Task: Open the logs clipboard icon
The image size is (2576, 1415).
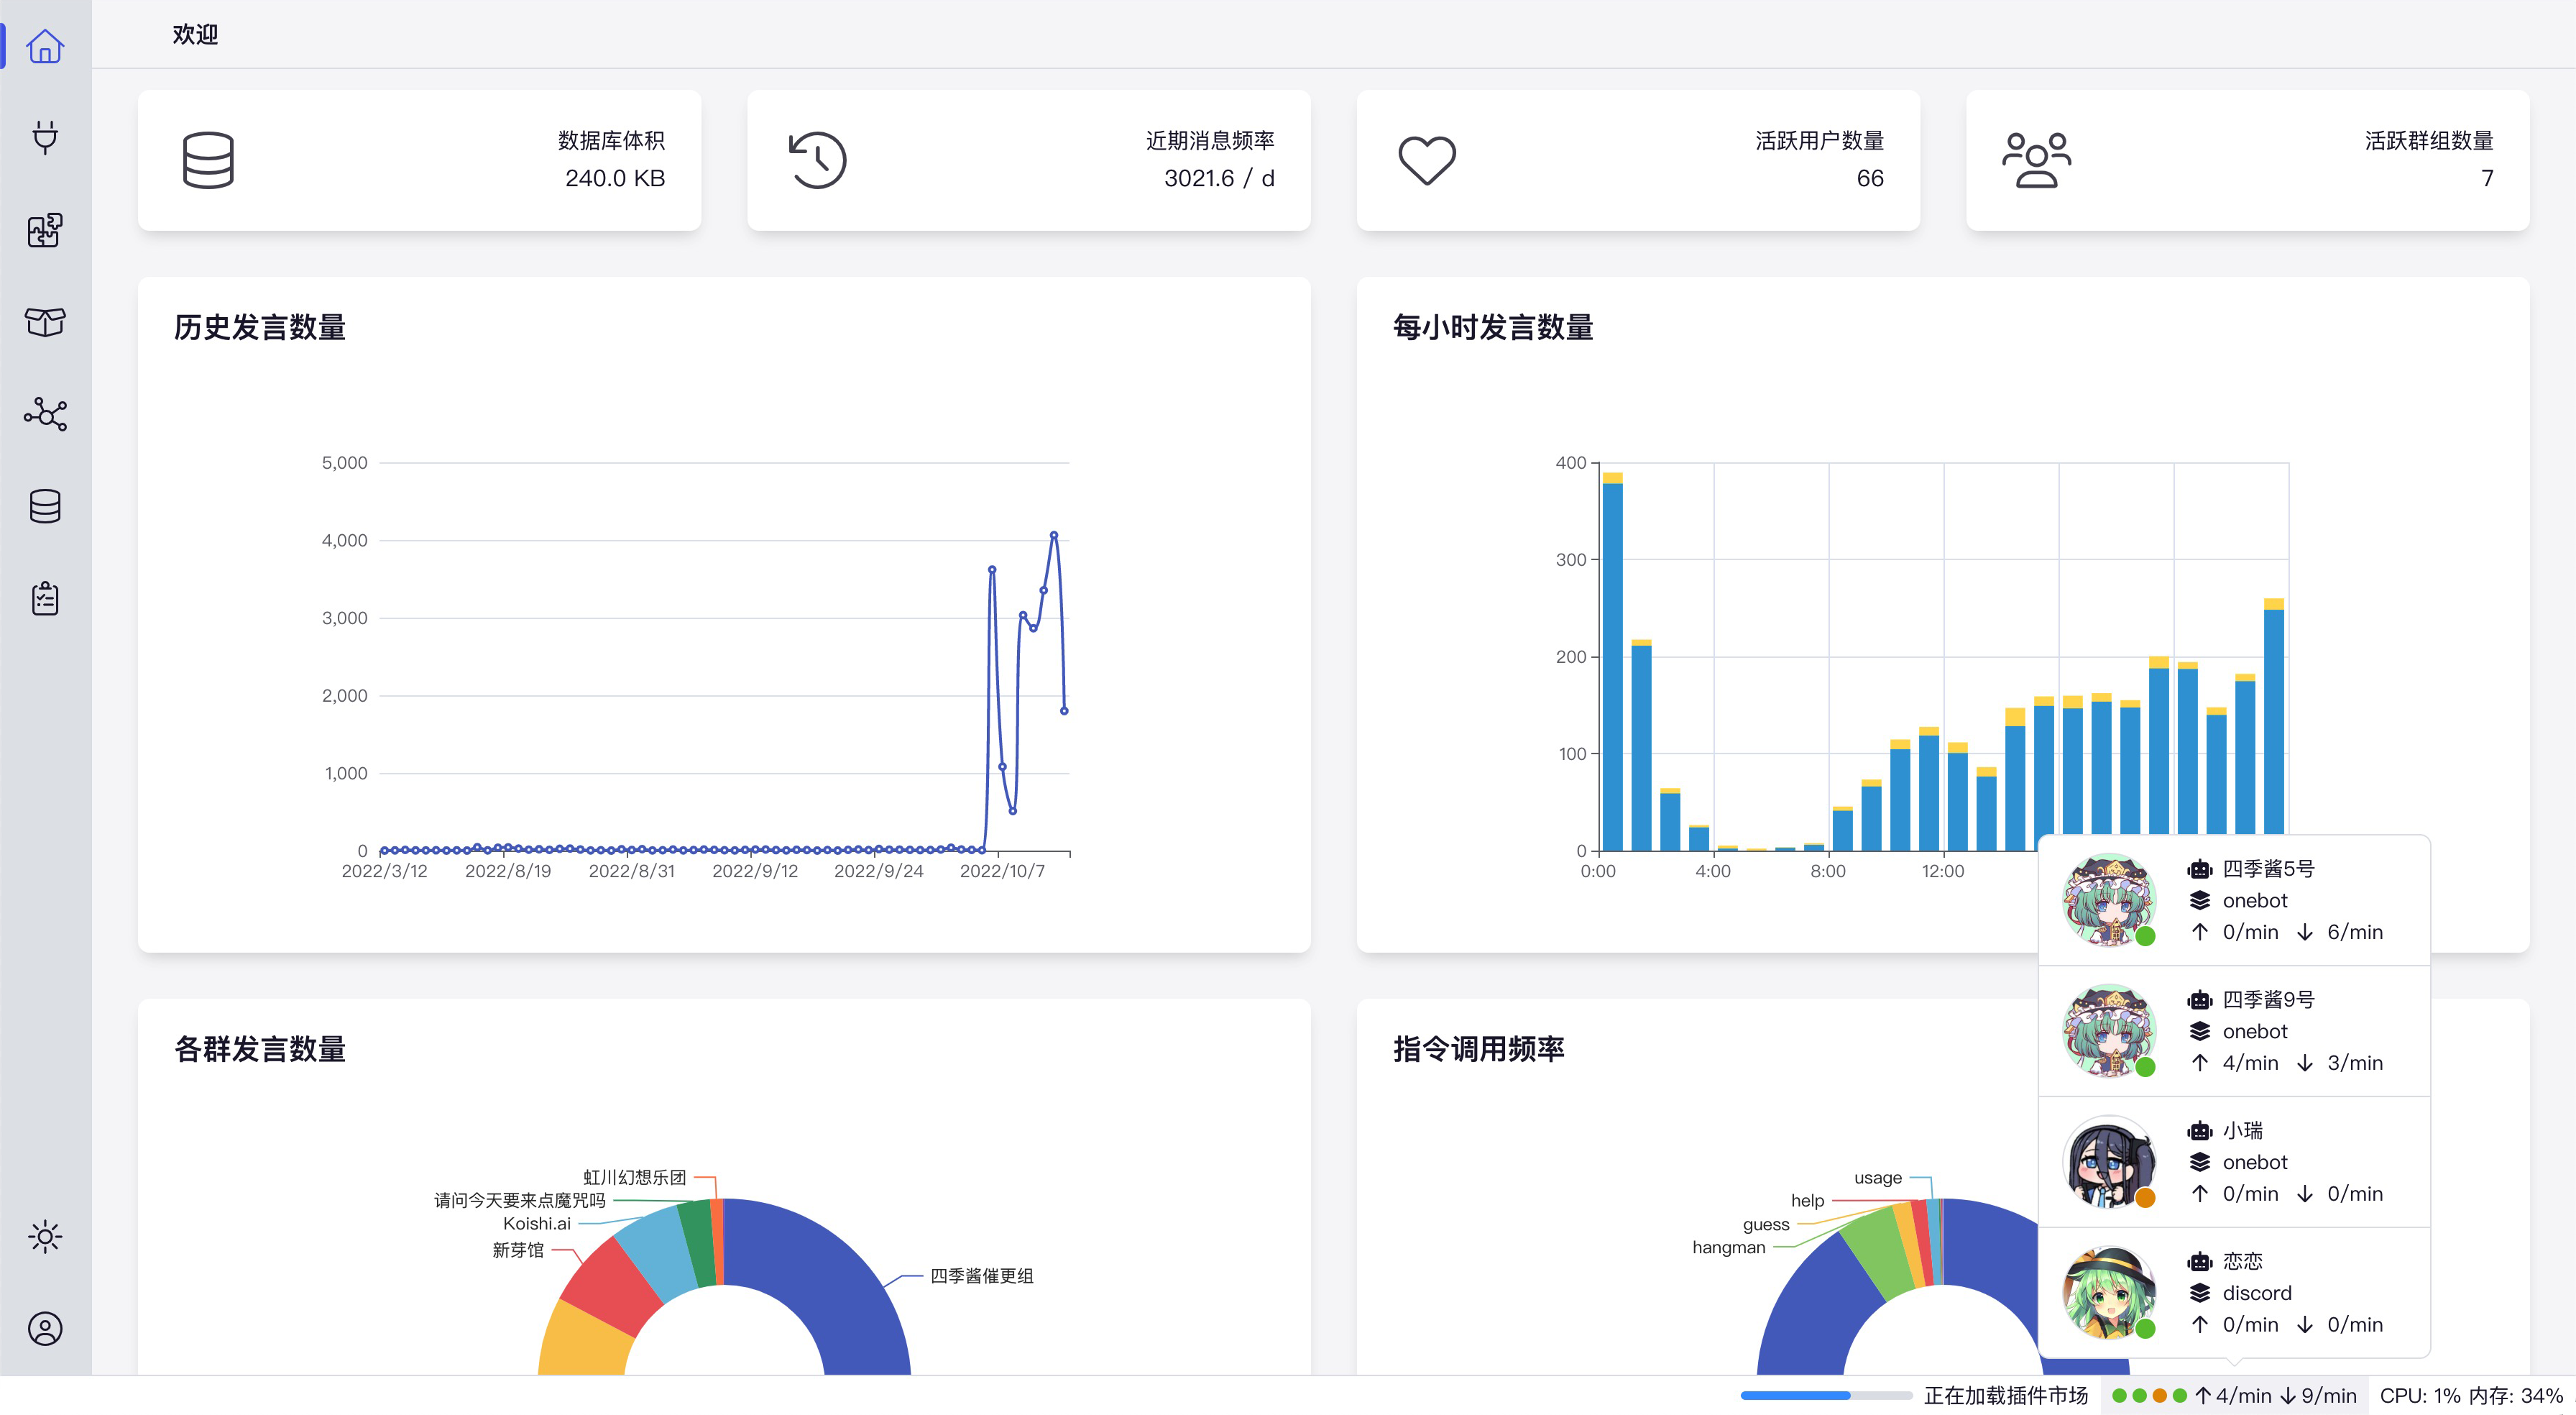Action: point(45,598)
